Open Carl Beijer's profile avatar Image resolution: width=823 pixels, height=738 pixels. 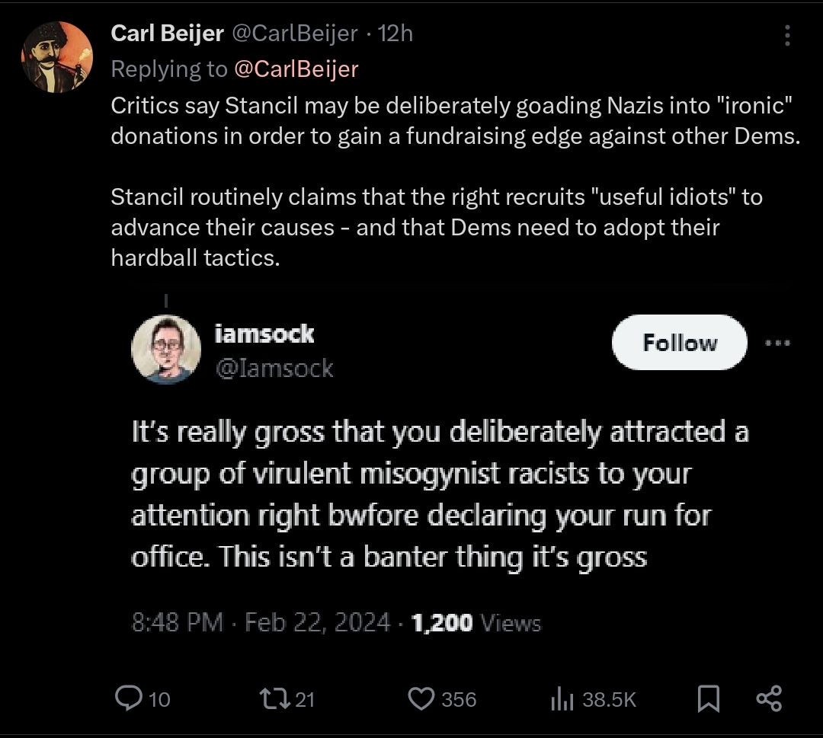coord(56,57)
